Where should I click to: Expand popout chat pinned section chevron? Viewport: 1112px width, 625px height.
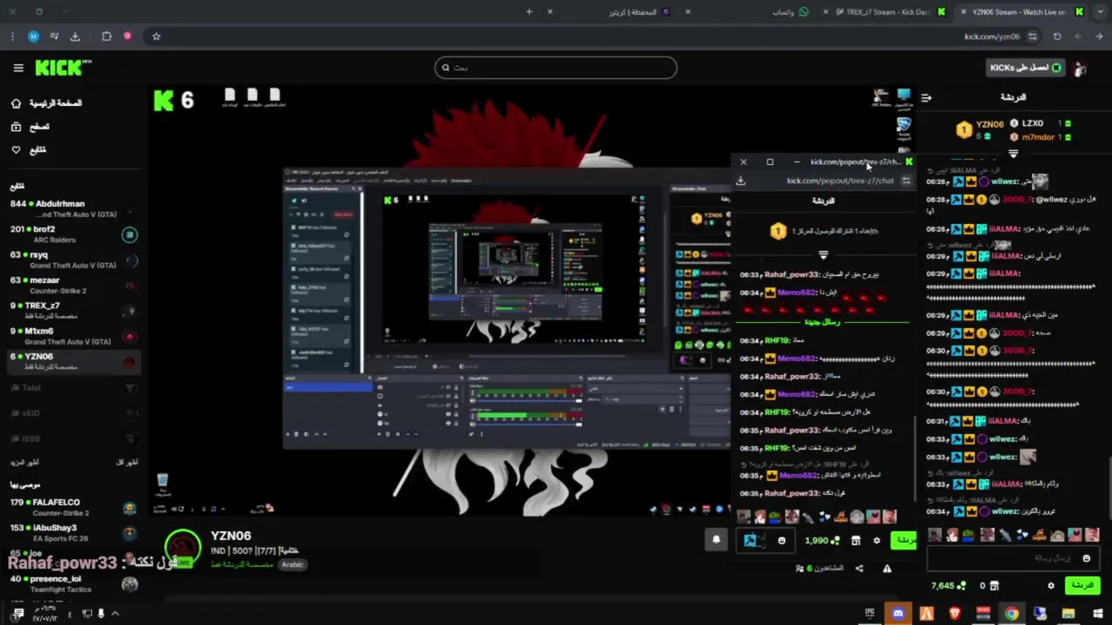click(823, 255)
